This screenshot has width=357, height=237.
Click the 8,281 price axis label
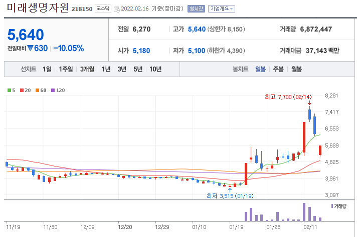click(332, 95)
